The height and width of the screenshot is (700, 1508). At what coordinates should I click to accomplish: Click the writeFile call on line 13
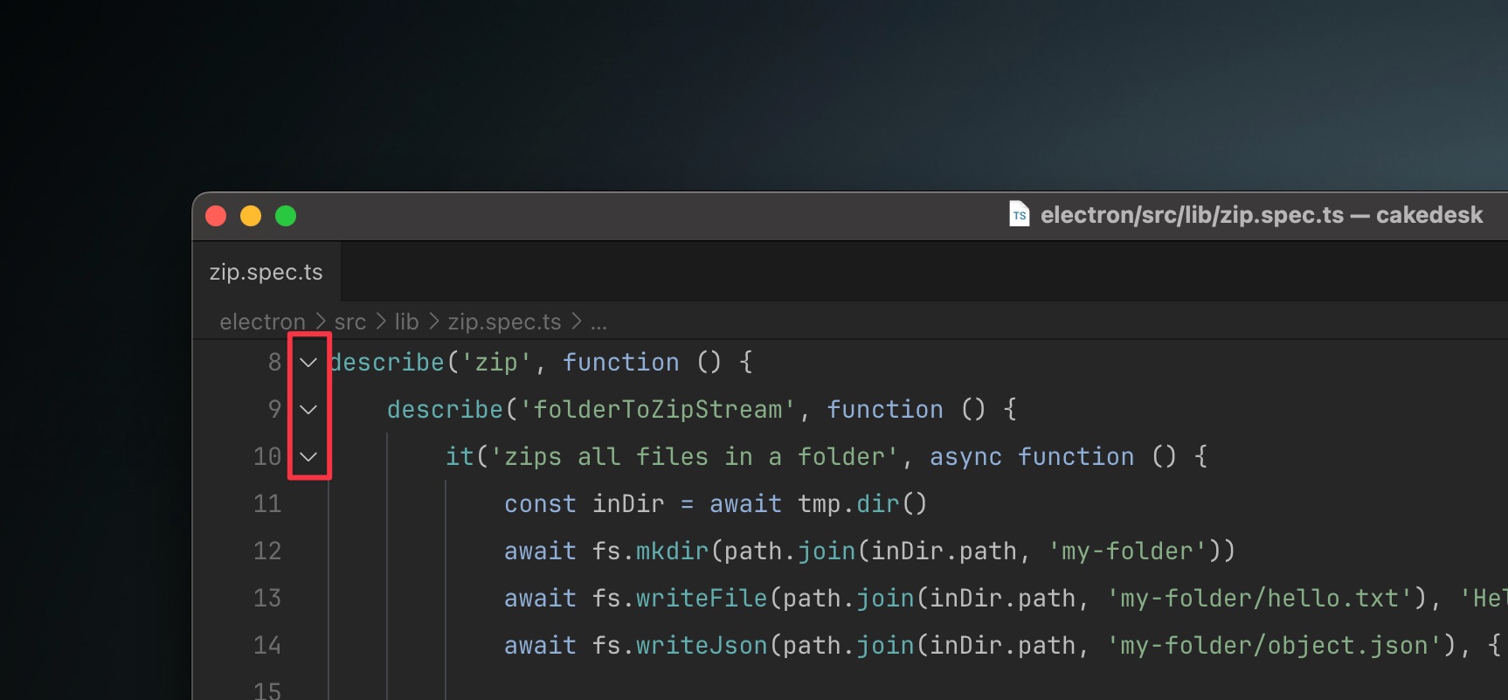(x=702, y=598)
